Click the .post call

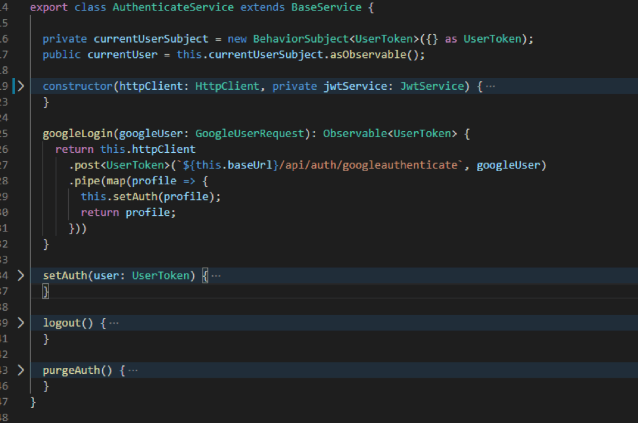(x=84, y=165)
